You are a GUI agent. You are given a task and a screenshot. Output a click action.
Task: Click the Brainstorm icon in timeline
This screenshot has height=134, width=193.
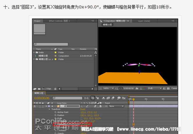coord(119,98)
